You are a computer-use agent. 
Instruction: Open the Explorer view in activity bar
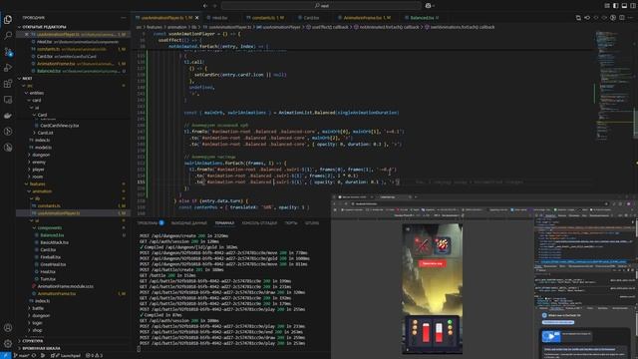pyautogui.click(x=8, y=19)
